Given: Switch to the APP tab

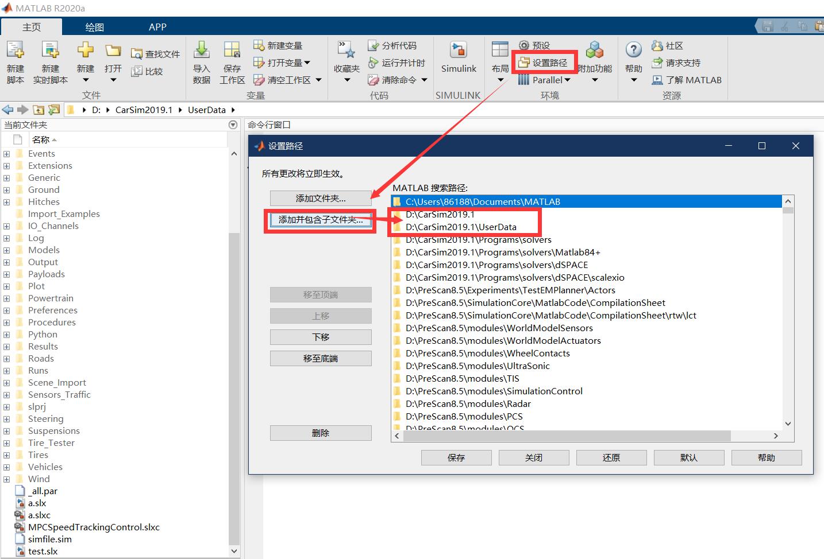Looking at the screenshot, I should pyautogui.click(x=157, y=27).
